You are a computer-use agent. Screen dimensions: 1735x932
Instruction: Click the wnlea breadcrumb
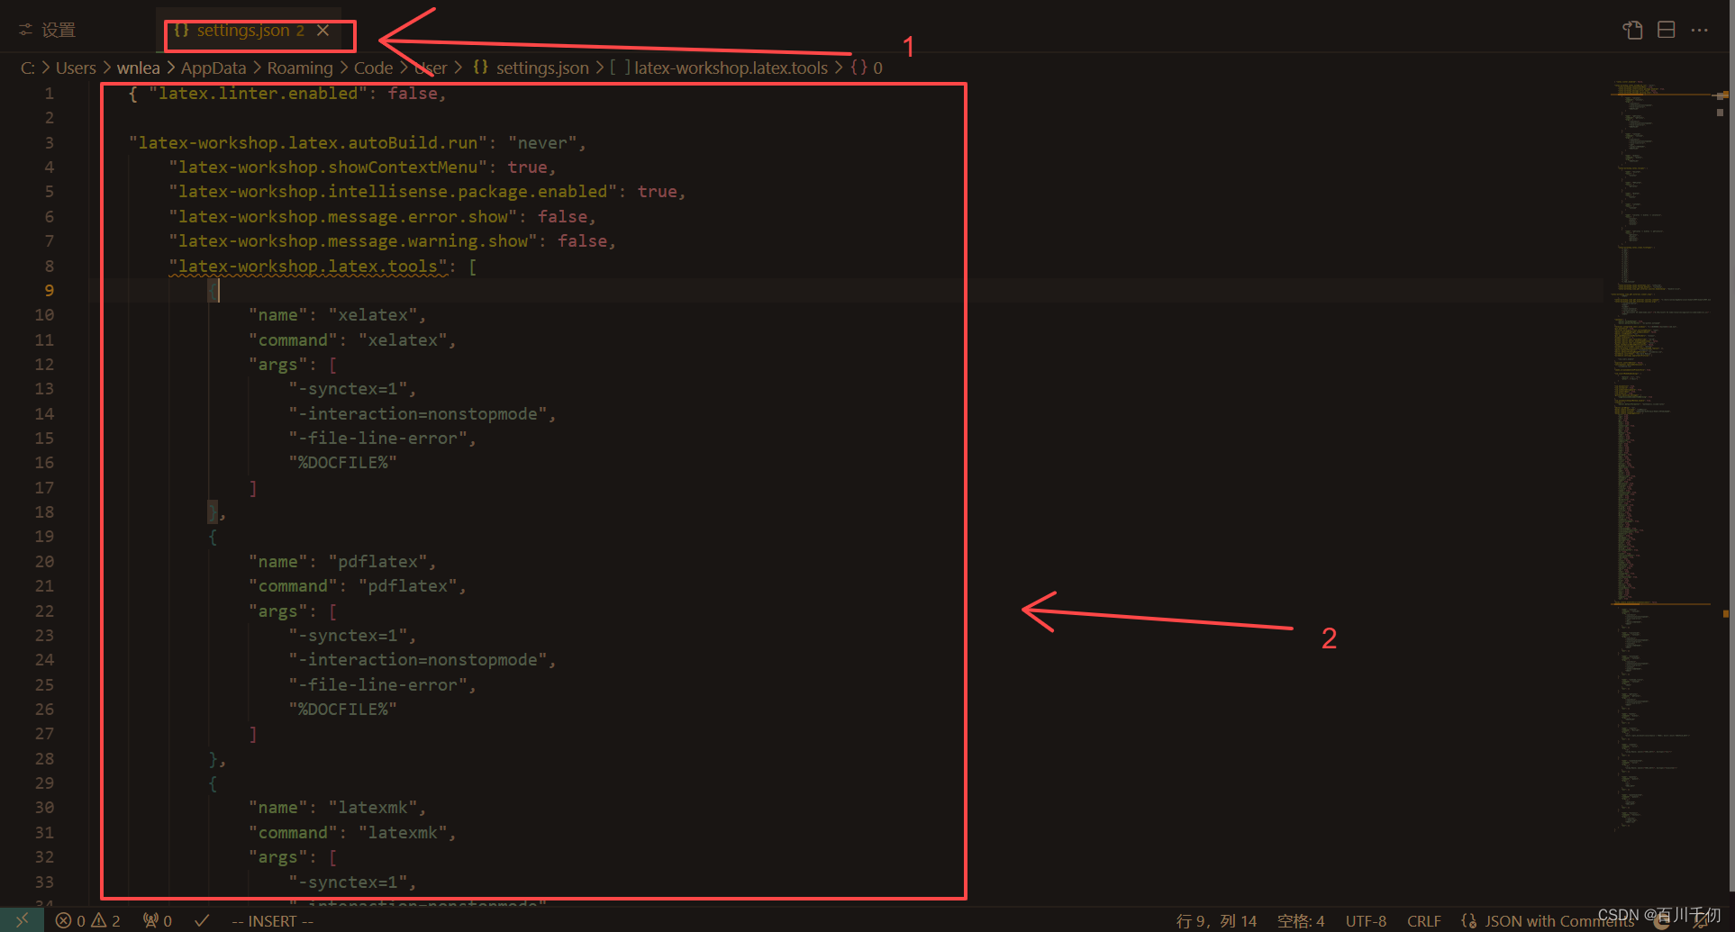click(x=138, y=68)
